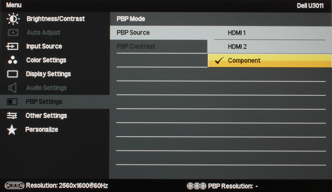This screenshot has width=332, height=192.
Task: Click the Personalize menu text
Action: point(42,130)
